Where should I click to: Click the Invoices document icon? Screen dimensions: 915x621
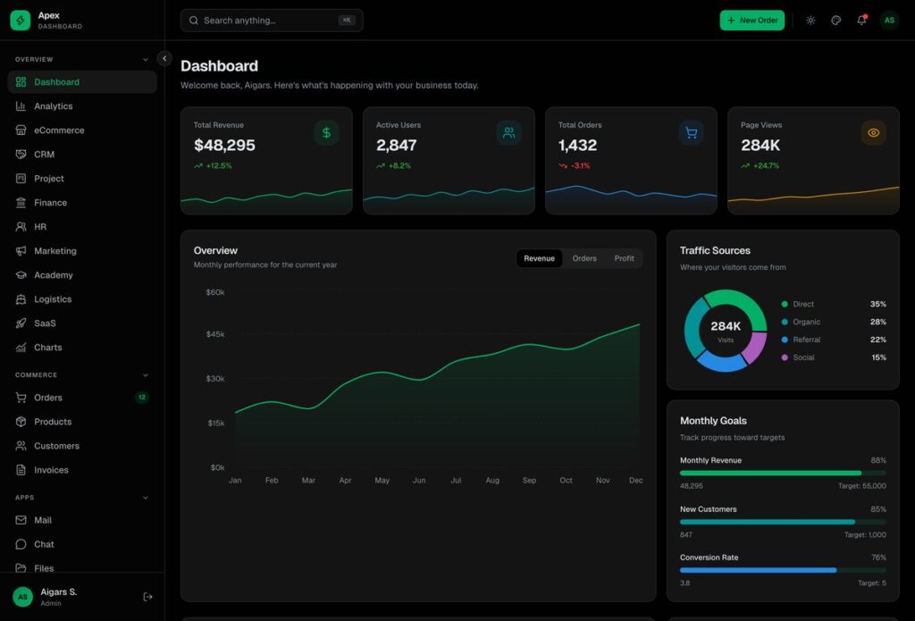[x=21, y=470]
